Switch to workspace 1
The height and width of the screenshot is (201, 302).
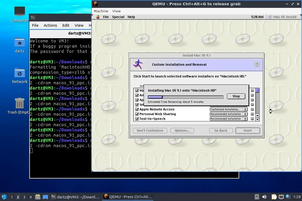12,197
